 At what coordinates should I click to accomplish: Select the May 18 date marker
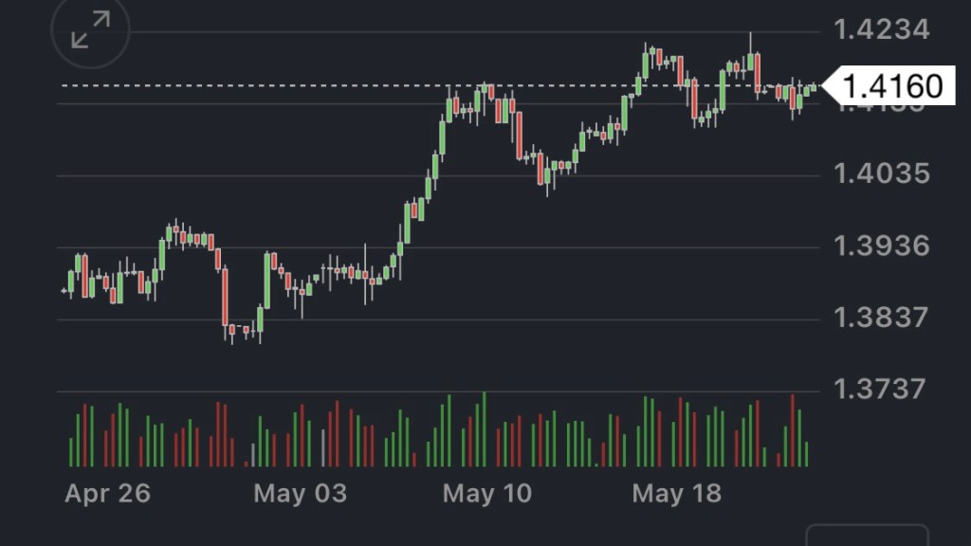point(676,494)
